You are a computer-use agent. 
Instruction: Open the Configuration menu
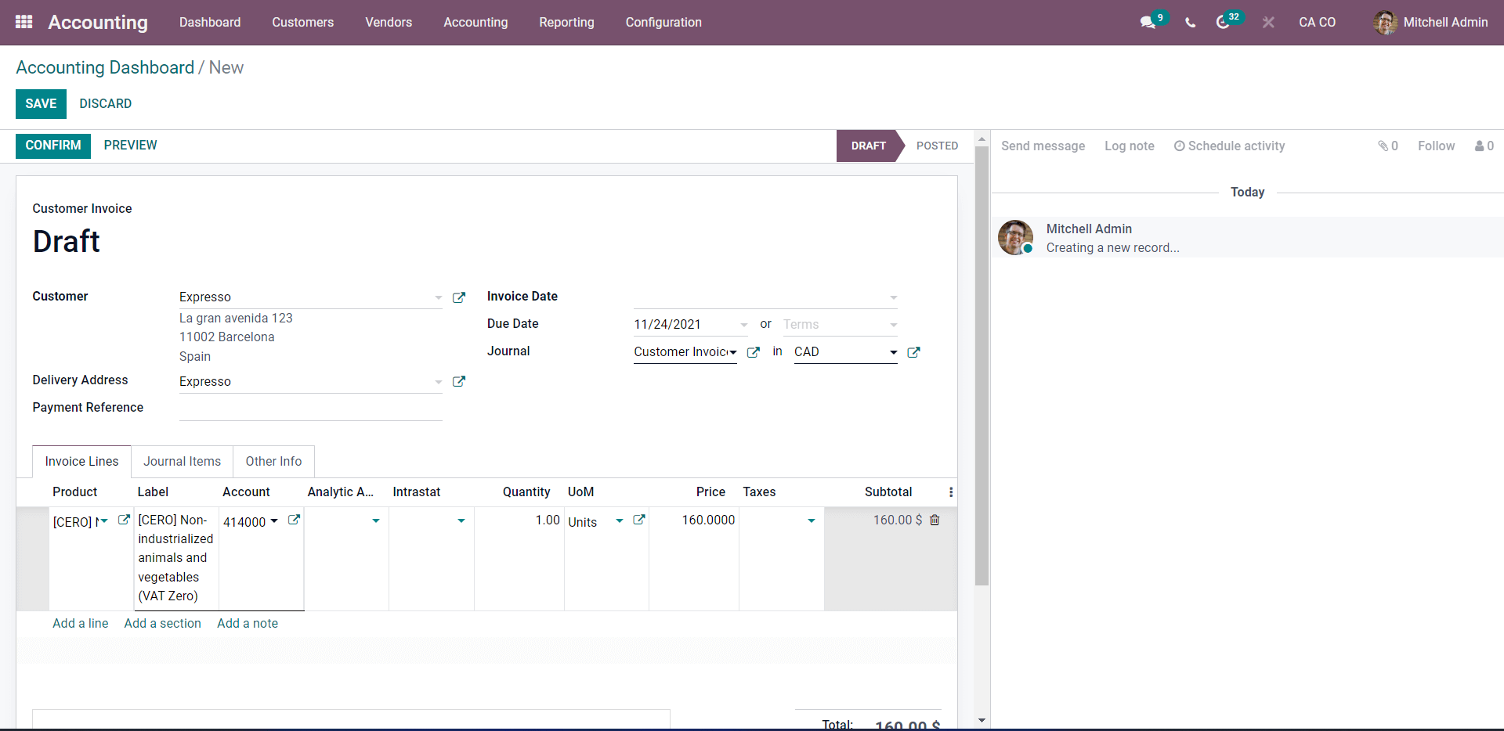663,22
